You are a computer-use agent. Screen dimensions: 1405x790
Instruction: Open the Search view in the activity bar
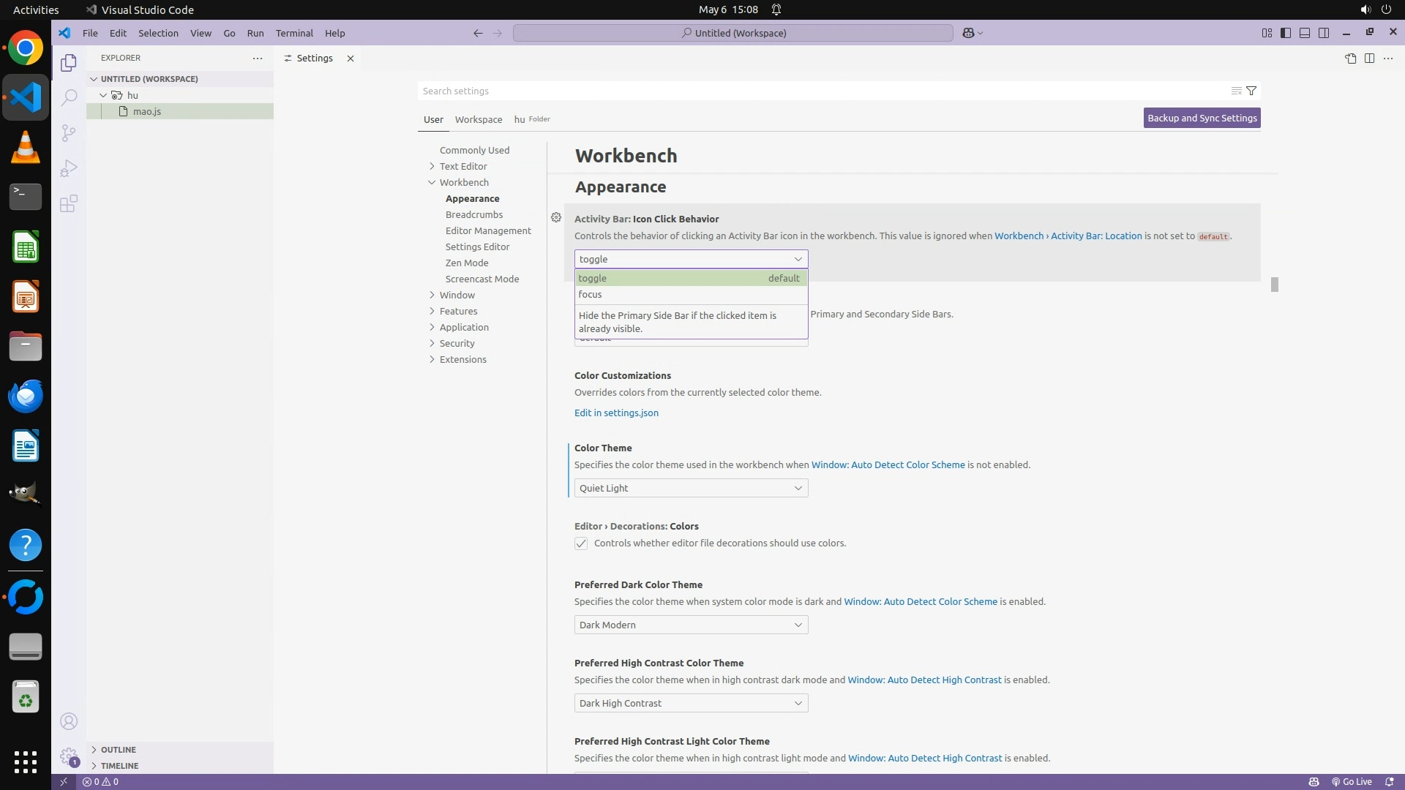(x=69, y=97)
